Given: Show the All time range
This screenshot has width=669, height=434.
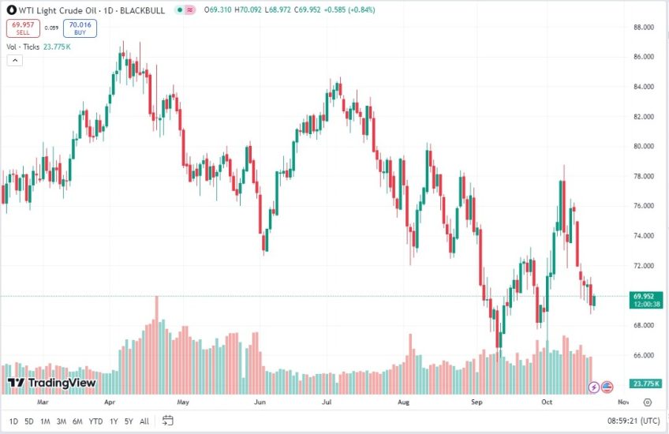Looking at the screenshot, I should (144, 421).
